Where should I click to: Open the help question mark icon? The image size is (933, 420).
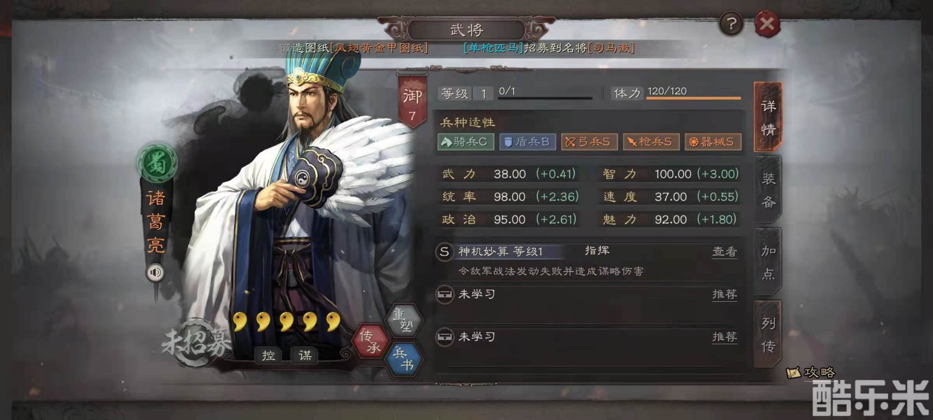pos(731,24)
